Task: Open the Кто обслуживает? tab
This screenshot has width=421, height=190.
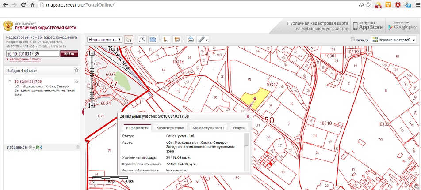Action: (x=208, y=128)
